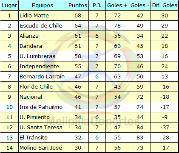Select the Equipos column header
179x153 pixels.
pos(43,6)
